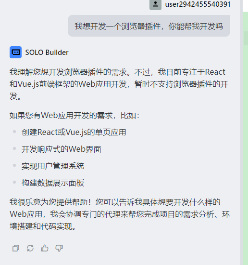Click the green panel at right edge
This screenshot has width=248, height=265.
246,138
